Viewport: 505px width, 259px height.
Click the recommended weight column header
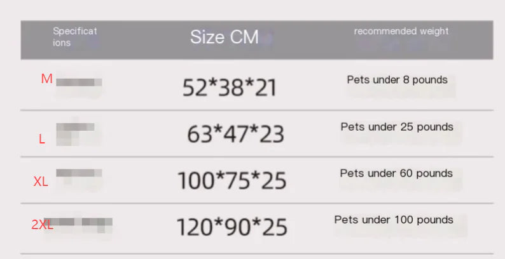click(401, 31)
